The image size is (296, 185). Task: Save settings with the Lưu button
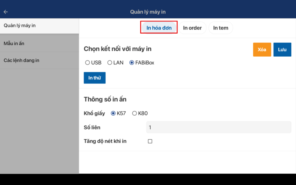(x=282, y=50)
